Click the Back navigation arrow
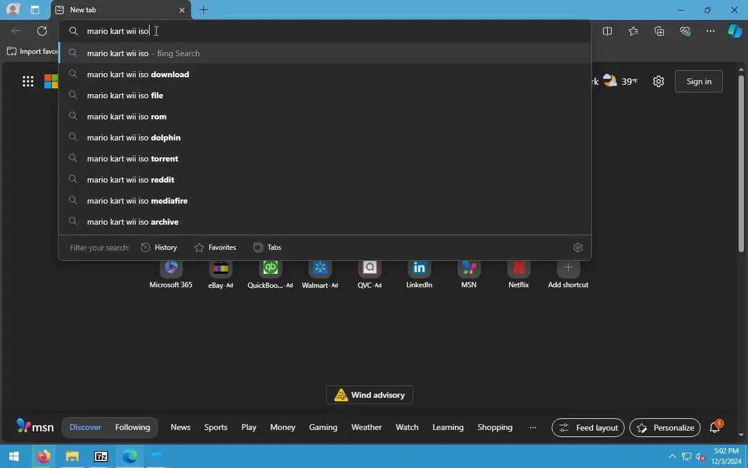The image size is (748, 468). (x=16, y=31)
